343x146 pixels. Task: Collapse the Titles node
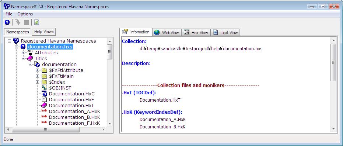click(x=24, y=58)
